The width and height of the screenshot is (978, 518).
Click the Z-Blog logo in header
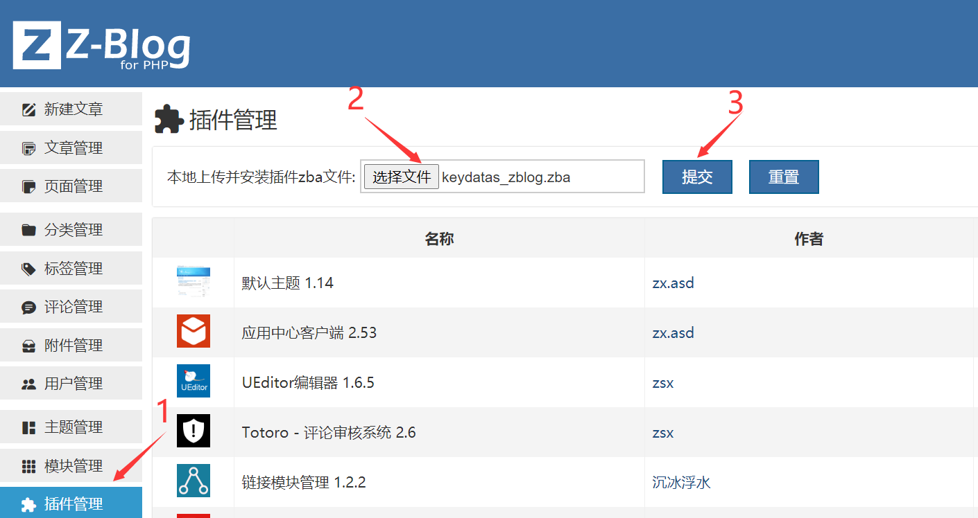click(102, 45)
